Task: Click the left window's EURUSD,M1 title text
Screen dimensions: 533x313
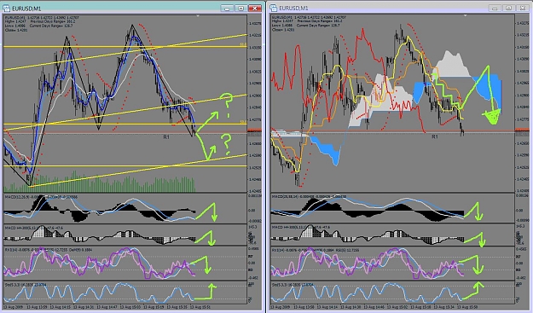Action: [26, 9]
